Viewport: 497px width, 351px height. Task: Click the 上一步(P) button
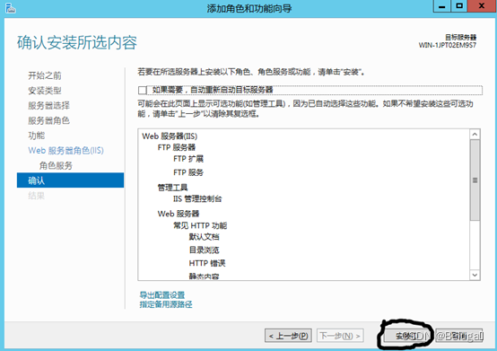[288, 336]
